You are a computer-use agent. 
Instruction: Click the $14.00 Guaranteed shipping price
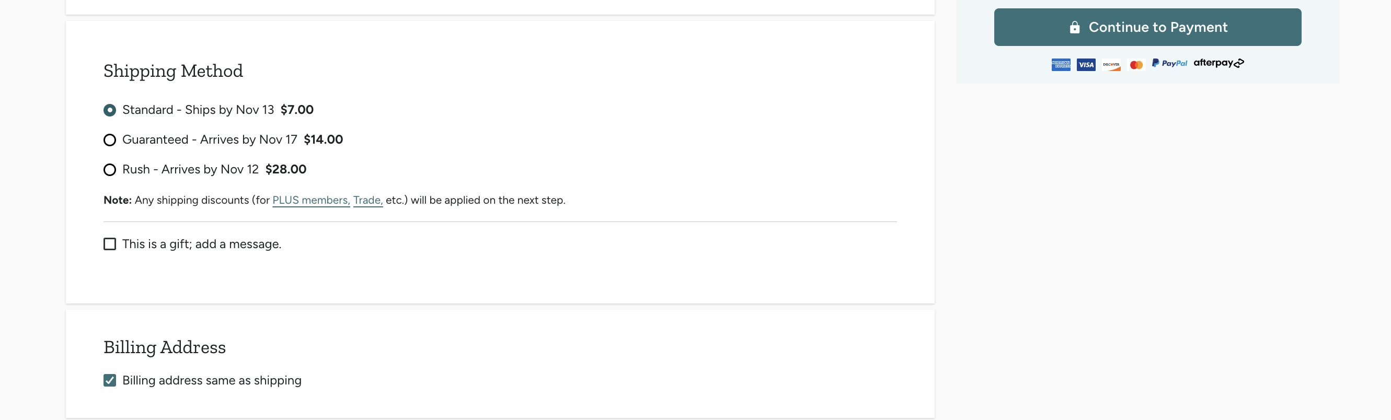(323, 140)
